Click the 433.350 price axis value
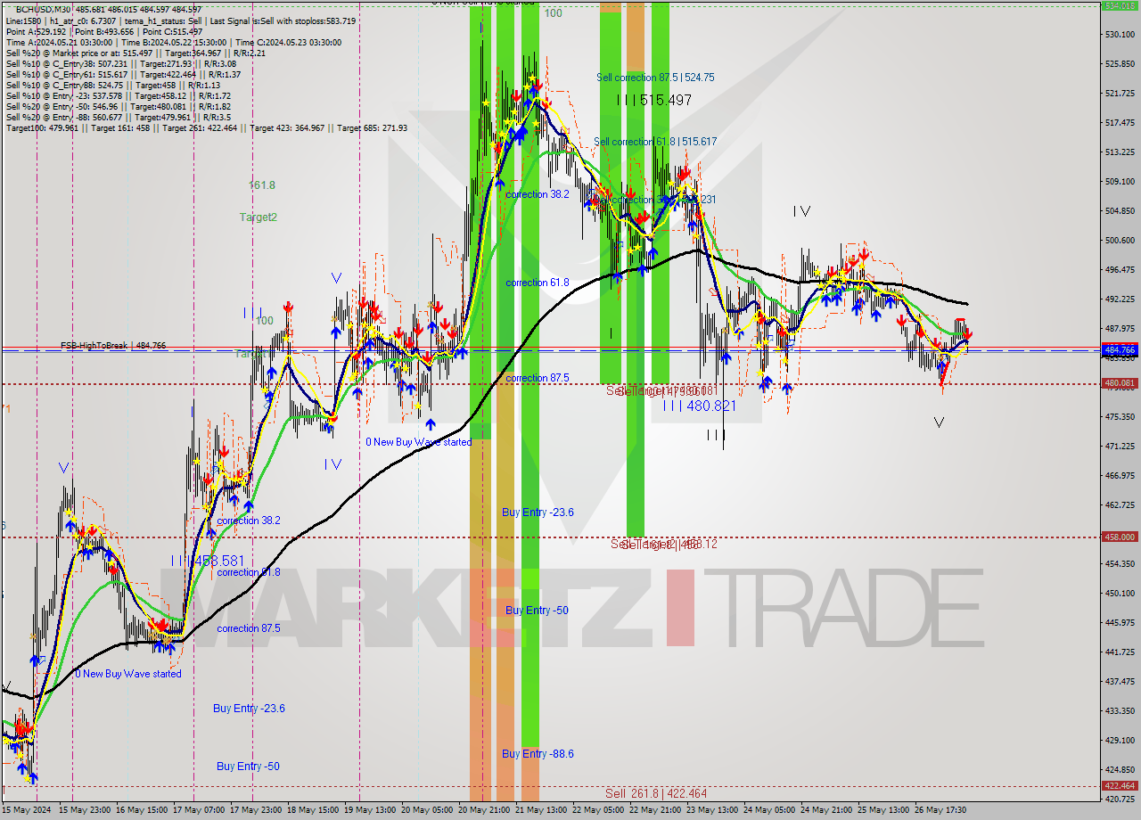1141x820 pixels. pos(1120,710)
